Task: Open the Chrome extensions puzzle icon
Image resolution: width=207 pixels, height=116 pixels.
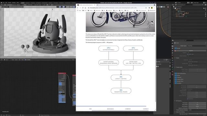Action: [x=149, y=8]
